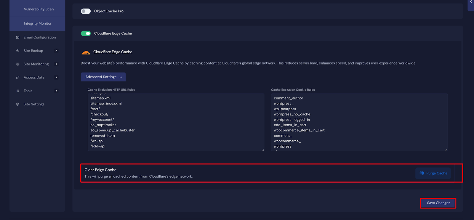Open the Integrity Monitor menu item

coord(38,23)
